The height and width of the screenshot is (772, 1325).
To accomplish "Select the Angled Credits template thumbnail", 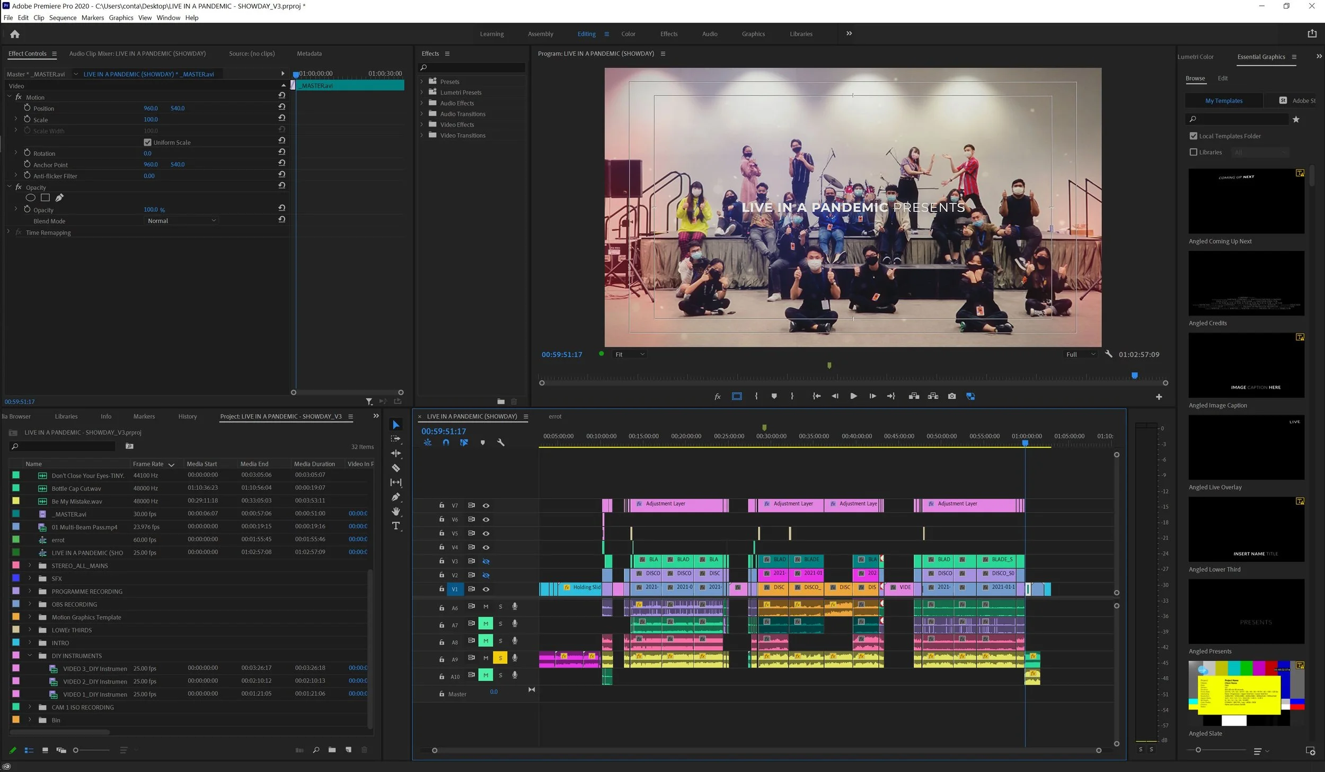I will (x=1245, y=283).
